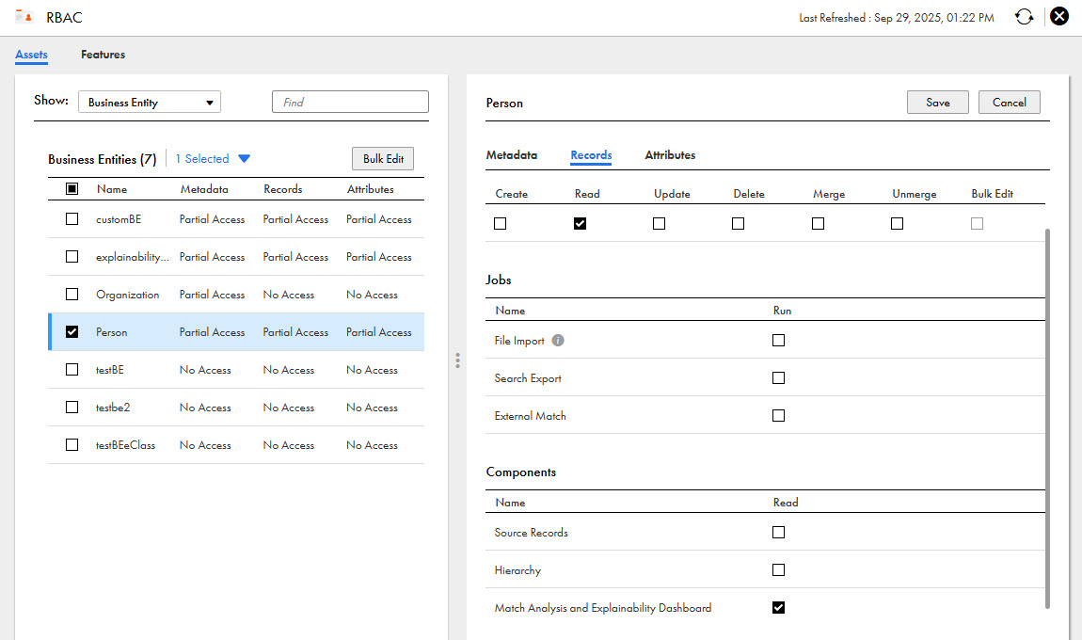
Task: Click the Name column header
Action: click(x=112, y=189)
